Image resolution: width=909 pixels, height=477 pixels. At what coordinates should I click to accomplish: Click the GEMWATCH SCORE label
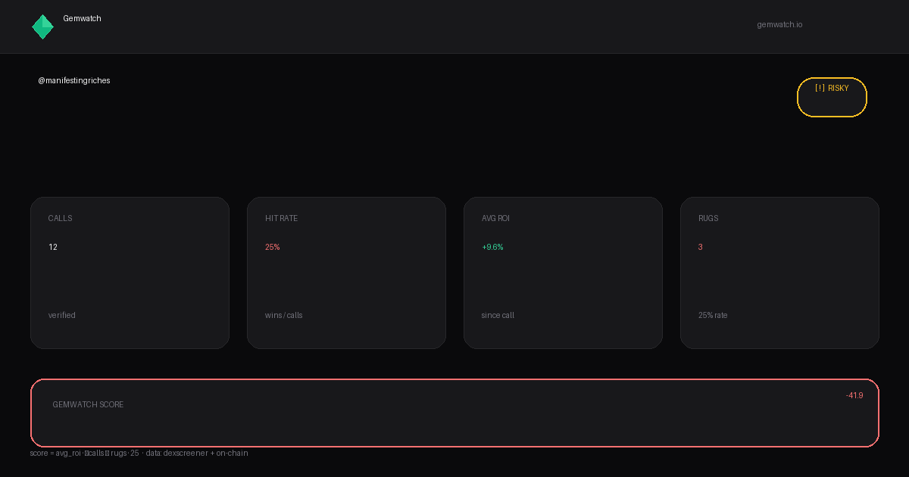click(x=88, y=404)
